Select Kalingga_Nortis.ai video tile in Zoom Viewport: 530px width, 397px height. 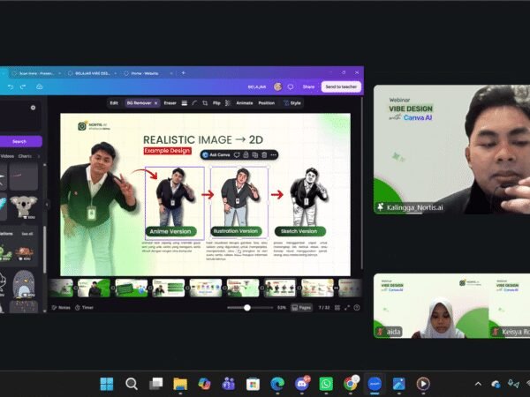(x=451, y=149)
